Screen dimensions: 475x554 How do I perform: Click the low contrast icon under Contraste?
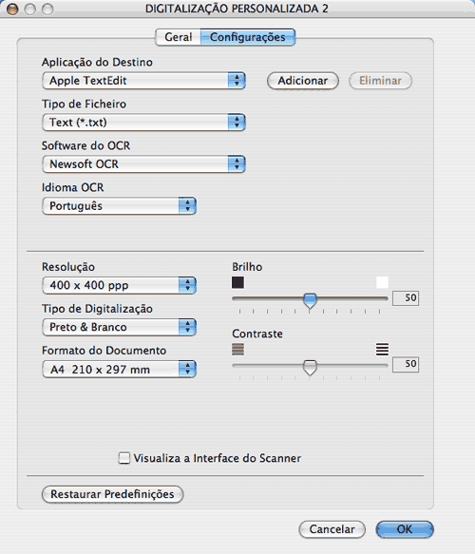click(237, 349)
